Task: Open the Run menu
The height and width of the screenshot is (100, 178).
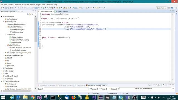Action: point(44,5)
